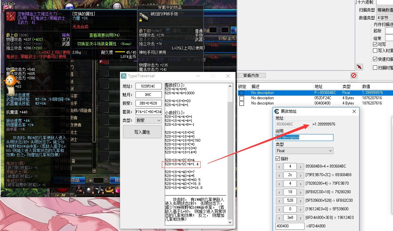Increase offset 4 on the 893684B8+4 row
Viewport: 393px width, 231px height.
[301, 167]
